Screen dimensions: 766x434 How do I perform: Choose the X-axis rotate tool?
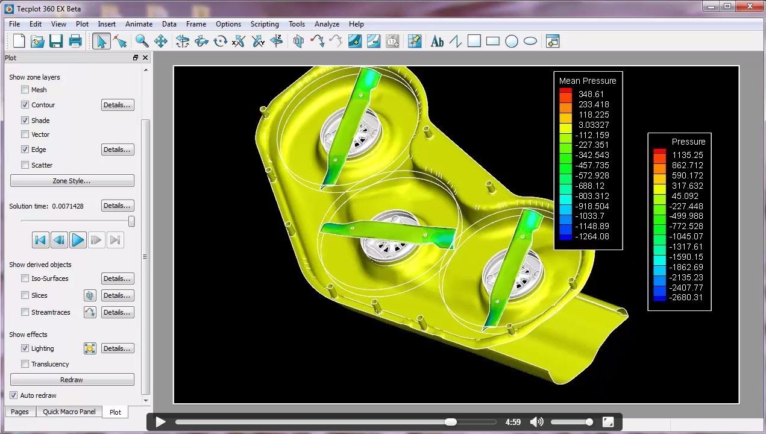tap(239, 41)
